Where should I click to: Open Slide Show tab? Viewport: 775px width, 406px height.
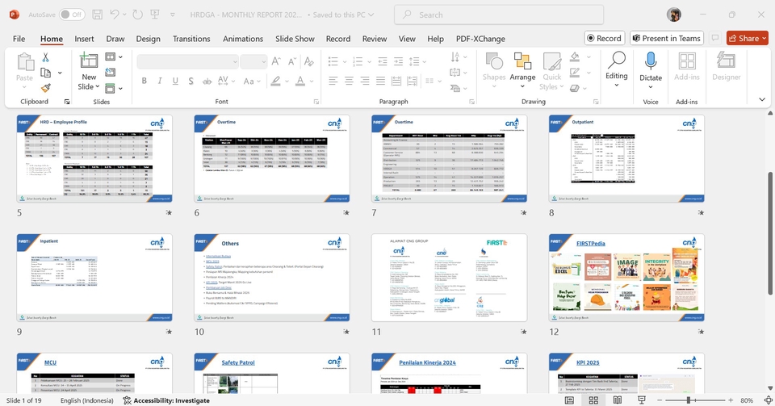pyautogui.click(x=295, y=39)
